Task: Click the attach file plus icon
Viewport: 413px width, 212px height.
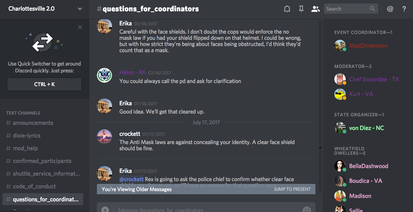Action: point(105,209)
